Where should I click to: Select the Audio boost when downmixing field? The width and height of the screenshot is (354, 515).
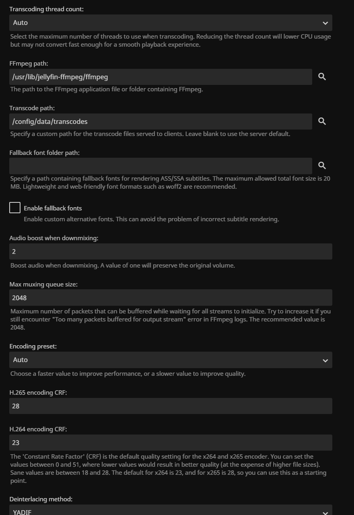[x=170, y=251]
